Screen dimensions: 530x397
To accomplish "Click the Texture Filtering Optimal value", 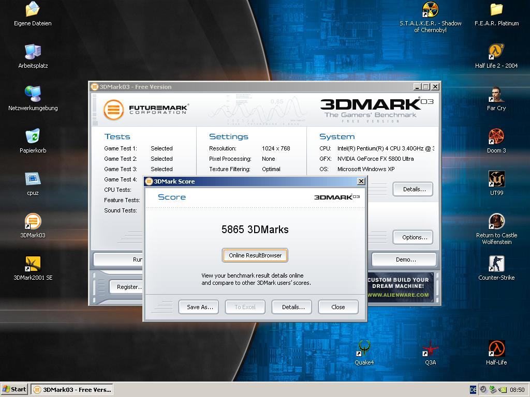I will click(271, 169).
